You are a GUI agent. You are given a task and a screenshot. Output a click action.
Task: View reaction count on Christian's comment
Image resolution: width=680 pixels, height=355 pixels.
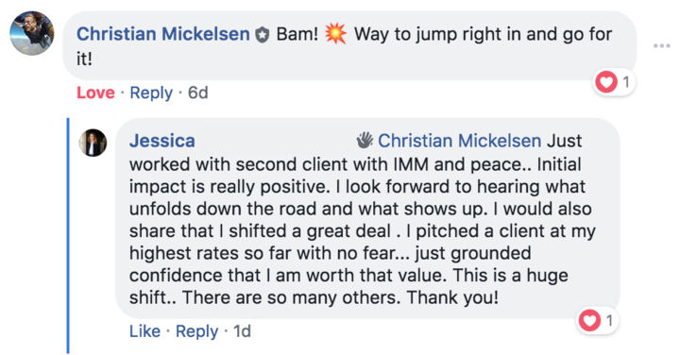click(626, 82)
